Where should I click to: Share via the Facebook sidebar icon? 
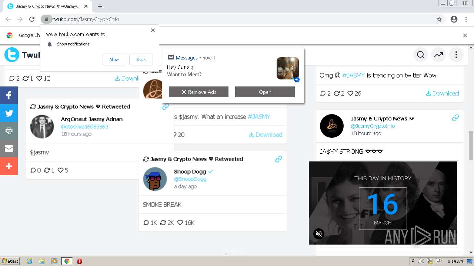tap(9, 95)
